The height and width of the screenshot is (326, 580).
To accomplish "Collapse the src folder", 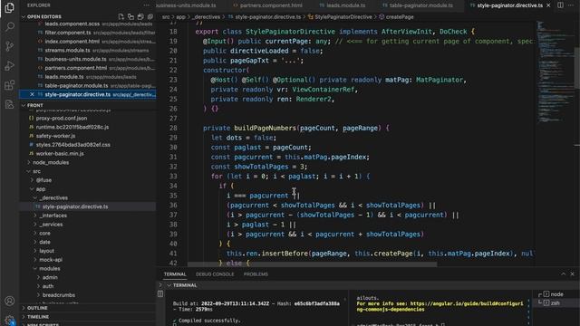I will click(36, 171).
